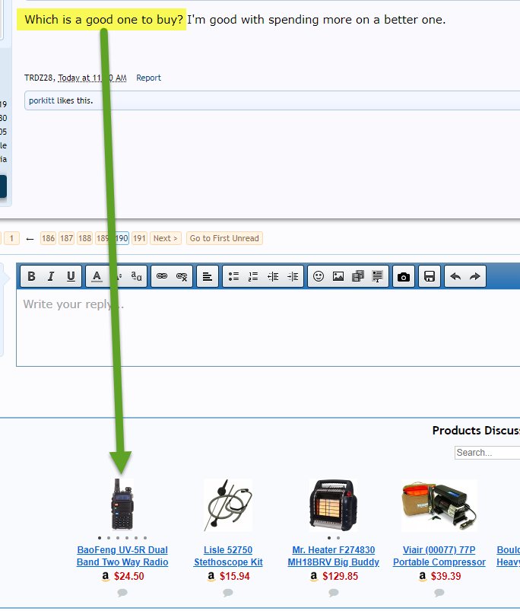Click the Amazon logo beside $129.85
This screenshot has width=520, height=611.
314,576
